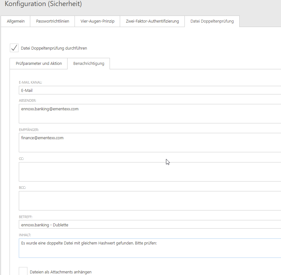Go to the Zwei-Faktor-Authentifizierung tab
281x275 pixels.
(x=152, y=21)
